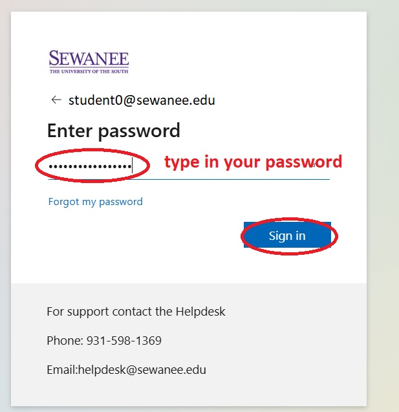The width and height of the screenshot is (399, 412).
Task: Click the Enter password heading
Action: pos(113,131)
